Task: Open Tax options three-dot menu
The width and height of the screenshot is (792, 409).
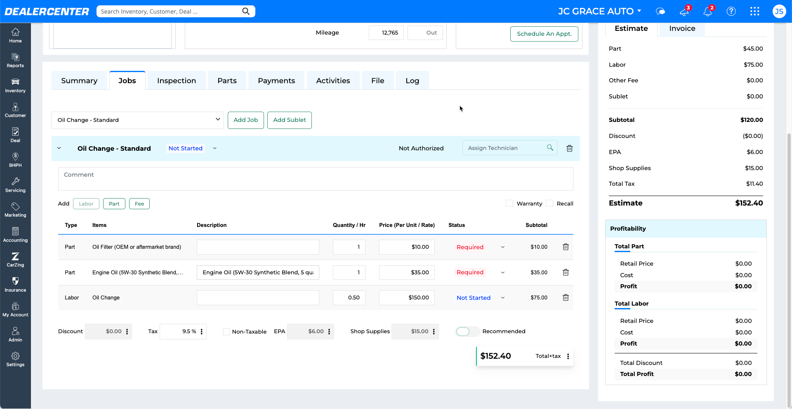Action: coord(202,332)
